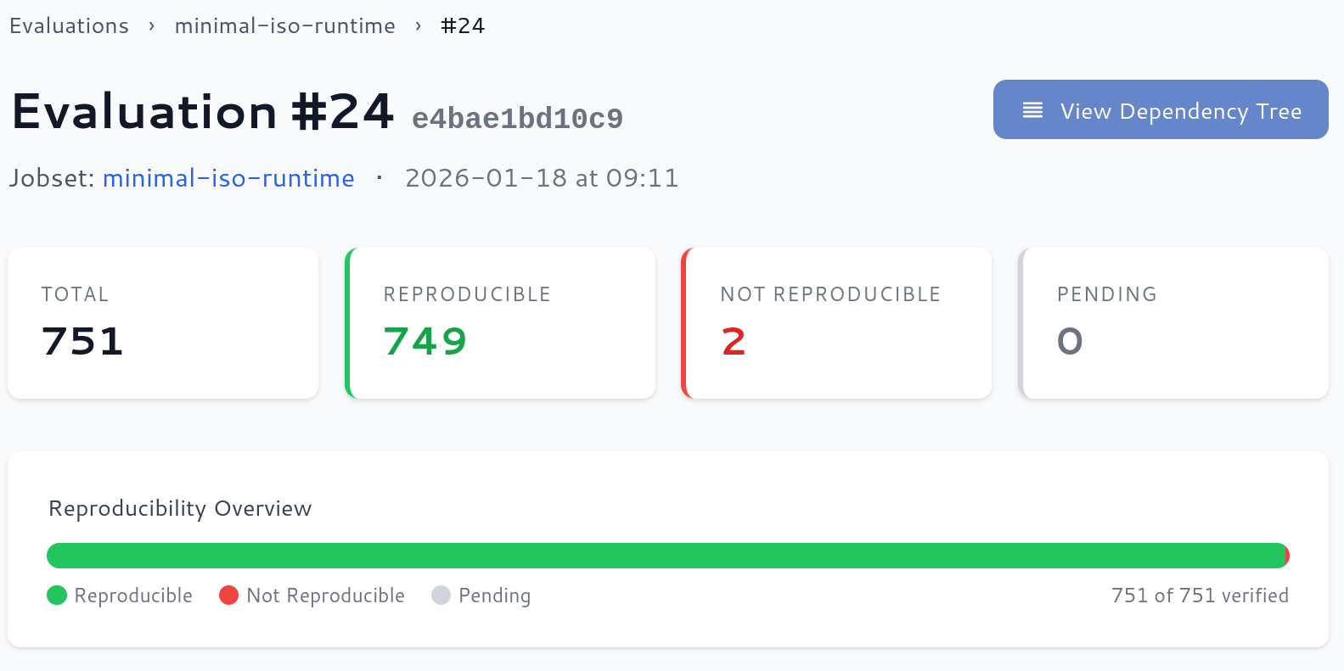
Task: Click the gray Pending legend dot
Action: pyautogui.click(x=441, y=596)
